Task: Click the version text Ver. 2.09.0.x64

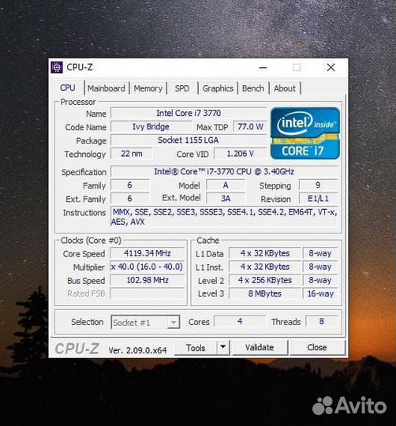Action: click(x=137, y=350)
